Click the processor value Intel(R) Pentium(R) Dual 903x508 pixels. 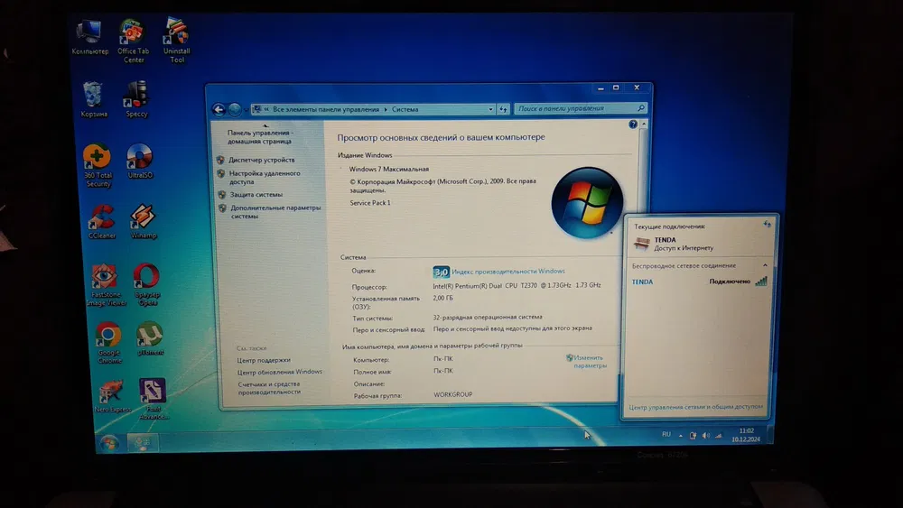(x=517, y=285)
